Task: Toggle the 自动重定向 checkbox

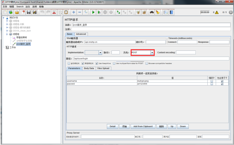Action: [69, 63]
